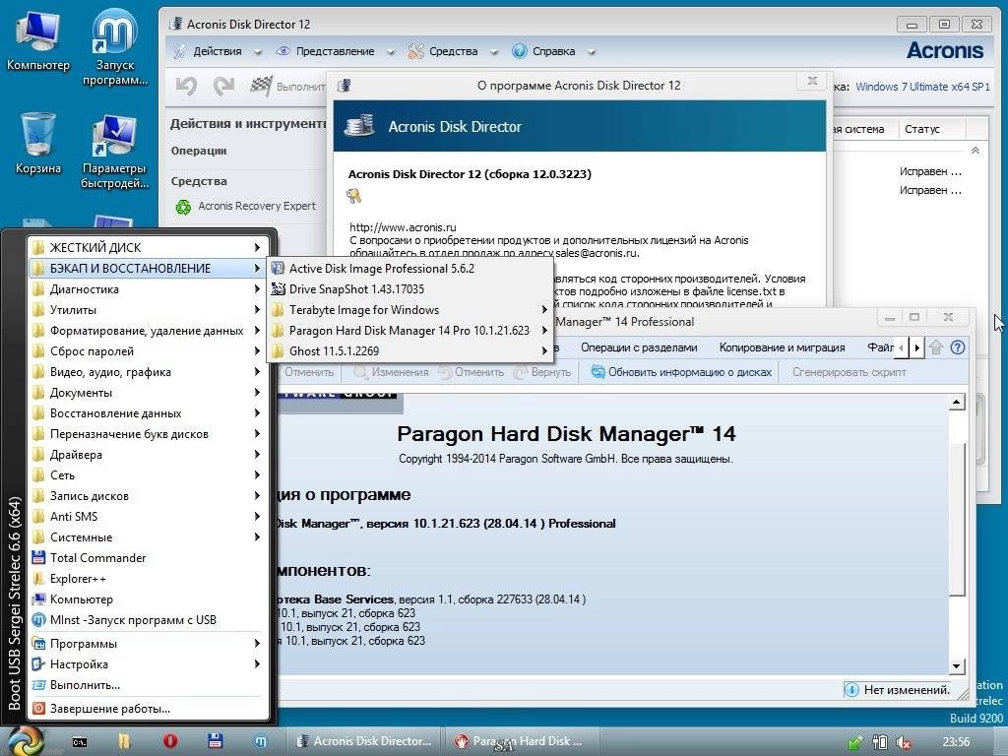The width and height of the screenshot is (1008, 756).
Task: Click Windows 7 Ultimate x64 SP1 link
Action: [922, 87]
